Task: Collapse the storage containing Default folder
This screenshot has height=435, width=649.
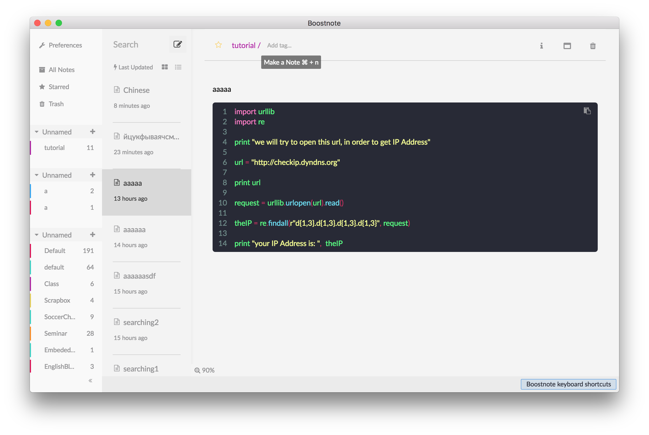Action: point(37,235)
